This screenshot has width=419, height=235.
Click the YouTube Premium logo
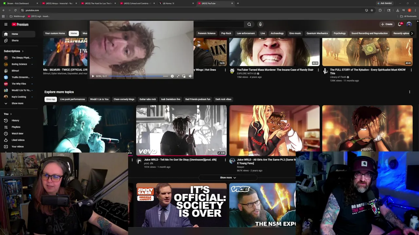point(20,24)
